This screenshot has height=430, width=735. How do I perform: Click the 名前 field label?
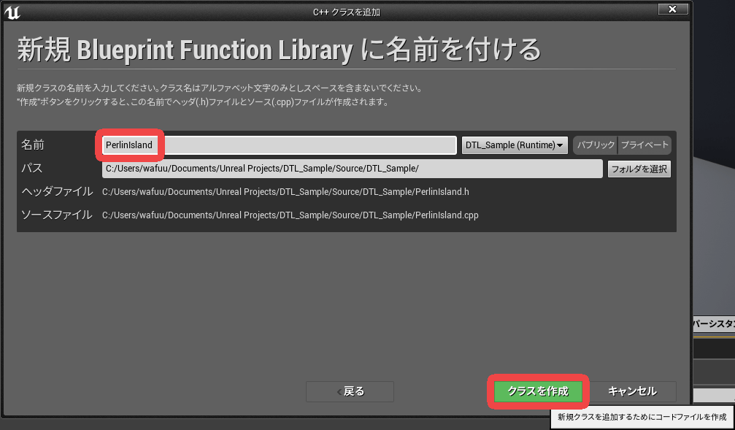33,145
